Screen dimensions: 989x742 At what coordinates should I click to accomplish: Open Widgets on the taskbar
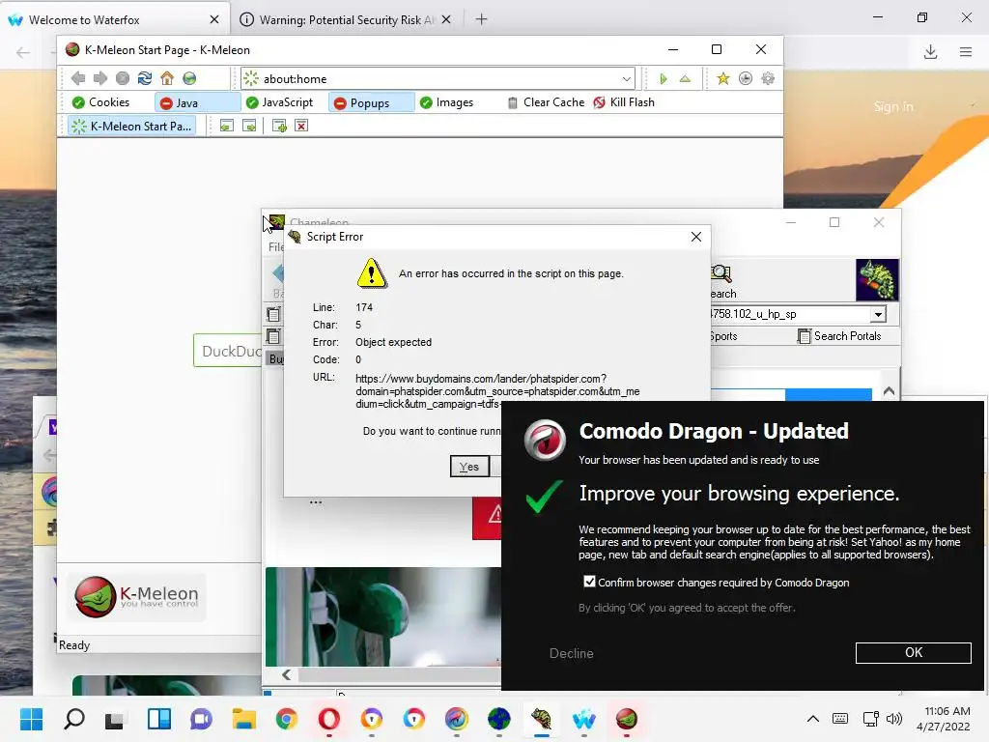click(159, 719)
